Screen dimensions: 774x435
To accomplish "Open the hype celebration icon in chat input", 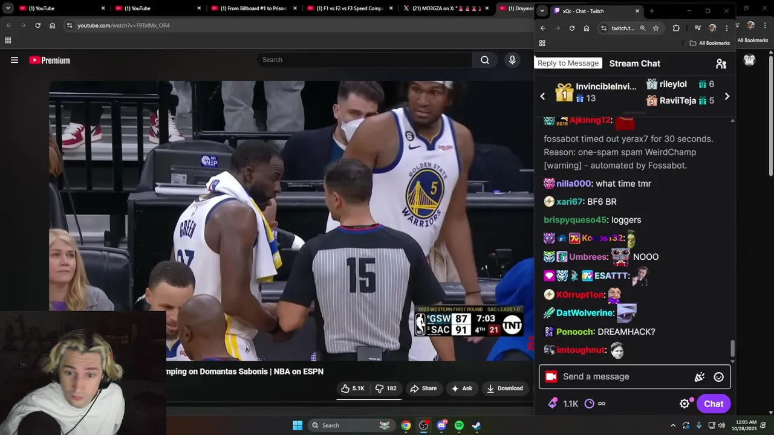I will pyautogui.click(x=700, y=377).
